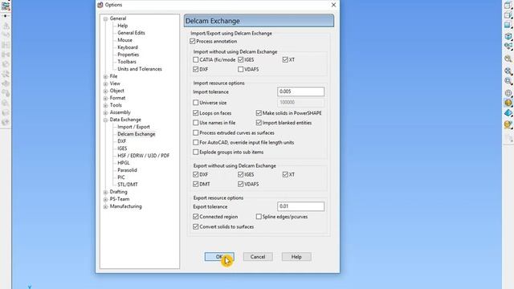Image resolution: width=514 pixels, height=289 pixels.
Task: Uncheck DXF under Import without using Delcam Exchange
Action: click(x=196, y=70)
